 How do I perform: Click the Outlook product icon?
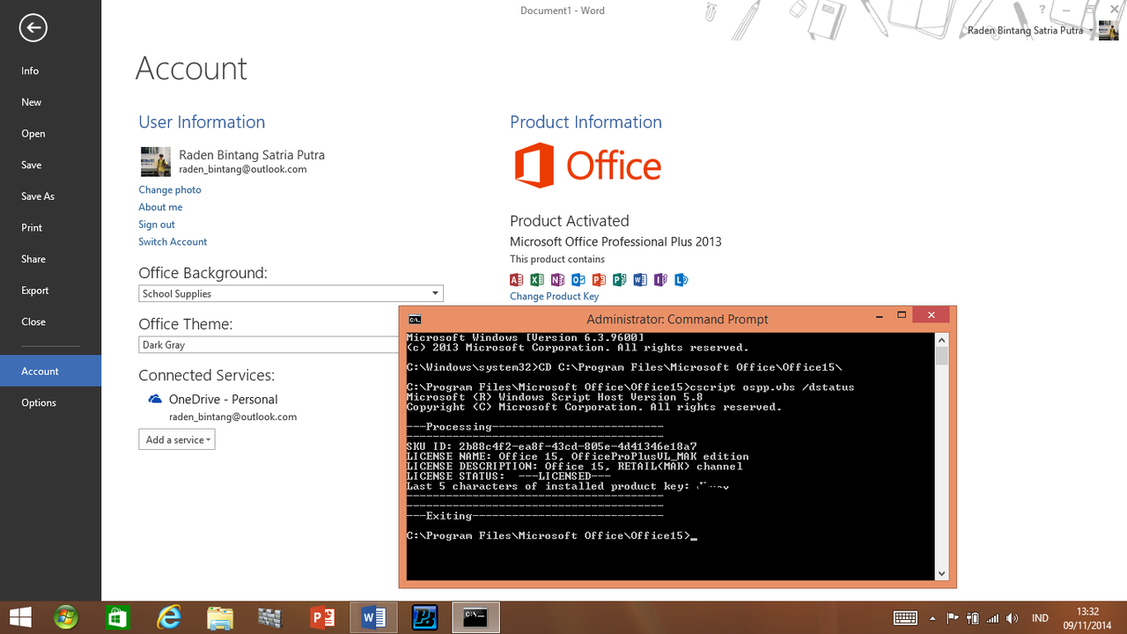(x=578, y=280)
